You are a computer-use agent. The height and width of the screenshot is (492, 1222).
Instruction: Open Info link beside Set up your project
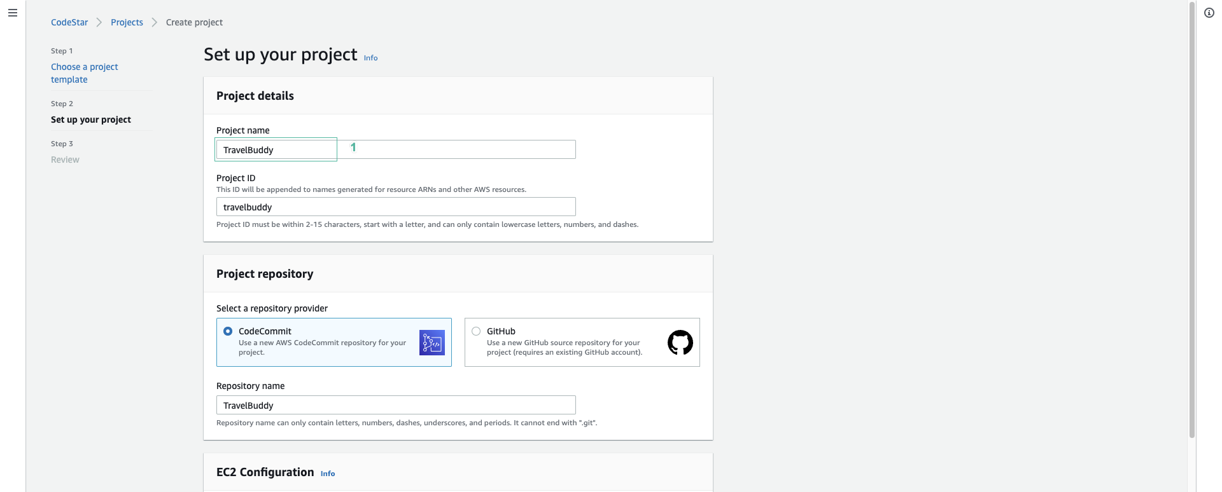tap(370, 58)
